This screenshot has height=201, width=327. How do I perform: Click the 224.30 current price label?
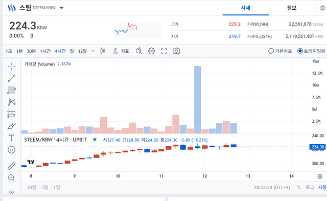(317, 147)
